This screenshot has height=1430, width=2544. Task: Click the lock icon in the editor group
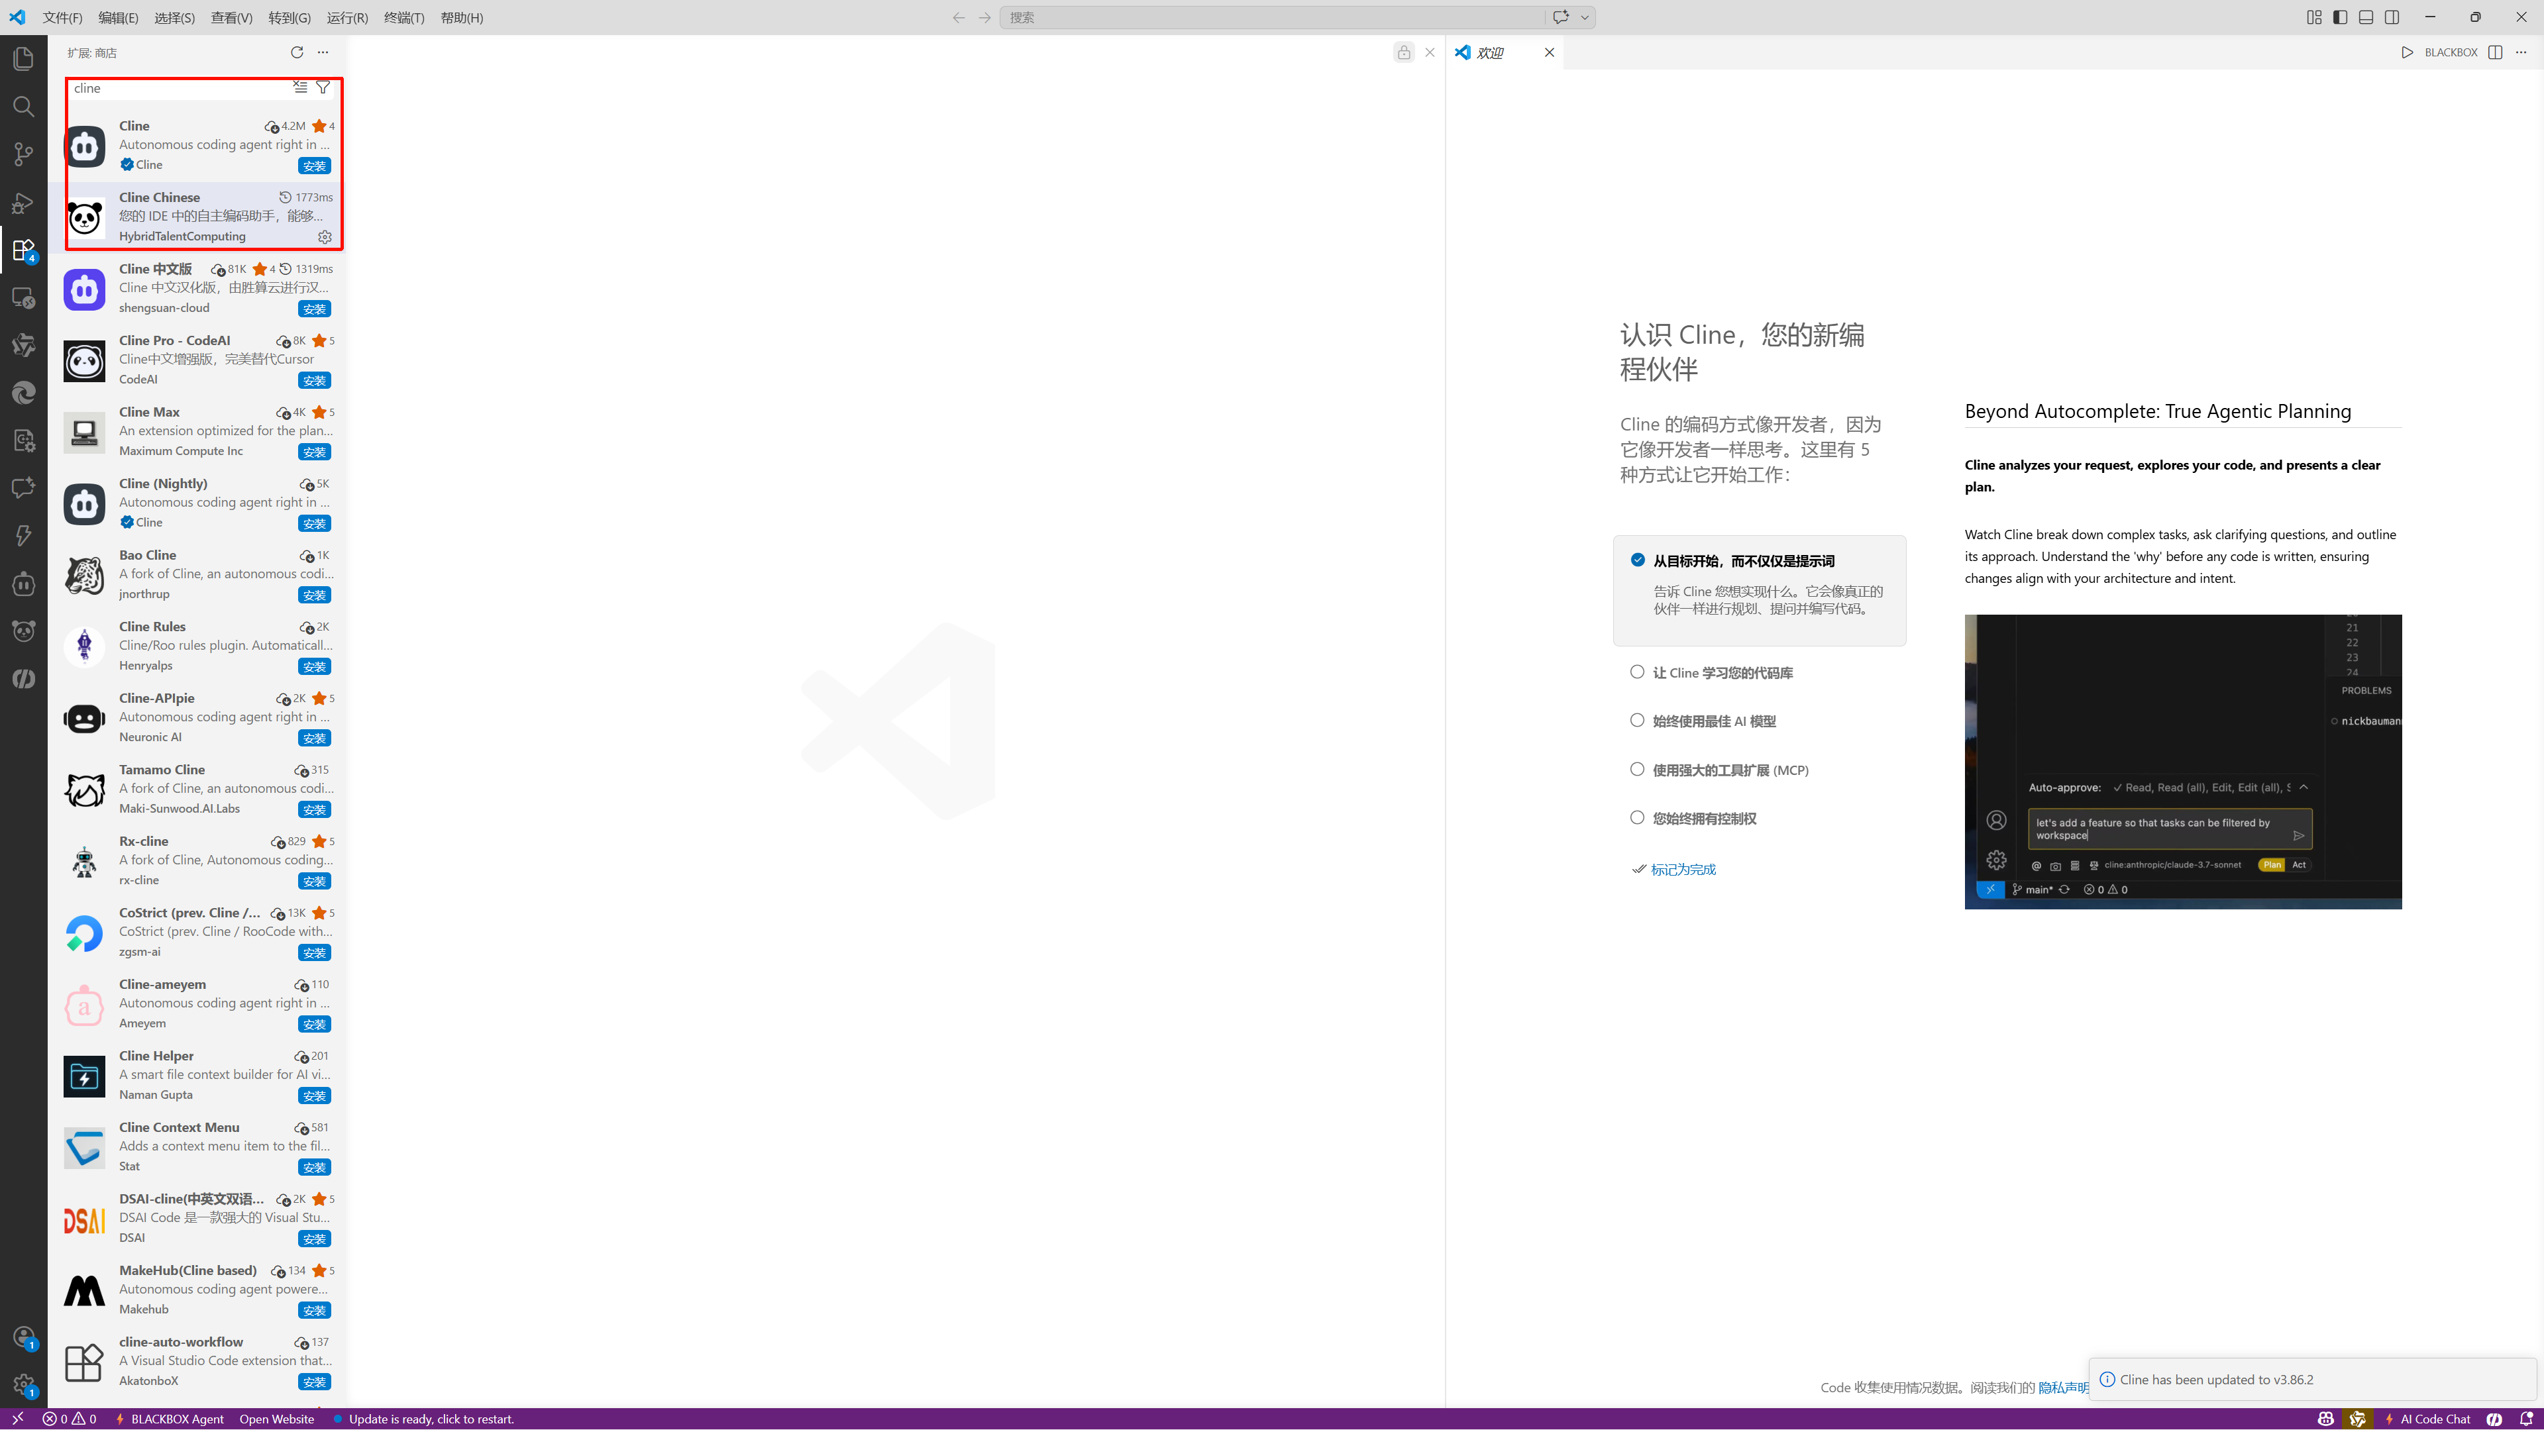(x=1403, y=52)
